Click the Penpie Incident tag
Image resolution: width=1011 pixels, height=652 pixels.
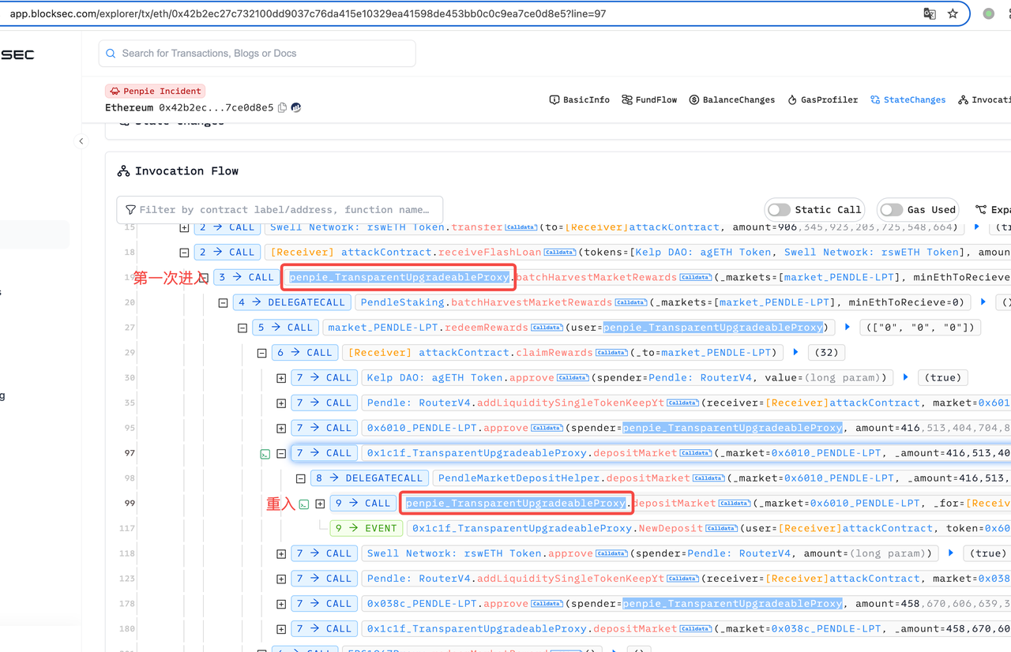156,91
